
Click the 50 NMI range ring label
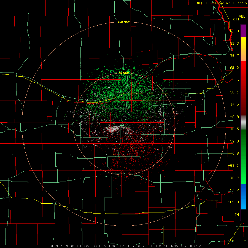pyautogui.click(x=124, y=73)
